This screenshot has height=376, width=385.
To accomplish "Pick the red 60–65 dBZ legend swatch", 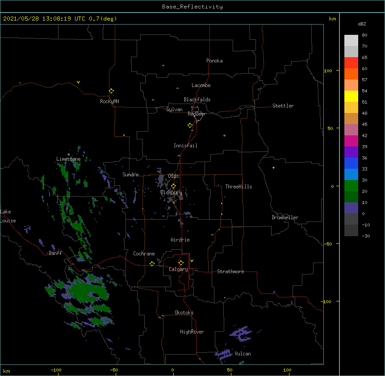I will (x=351, y=63).
